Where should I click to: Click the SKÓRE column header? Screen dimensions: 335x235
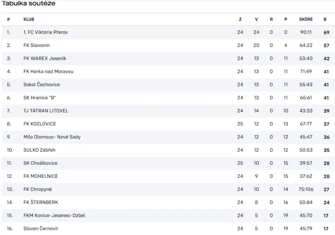pos(306,19)
